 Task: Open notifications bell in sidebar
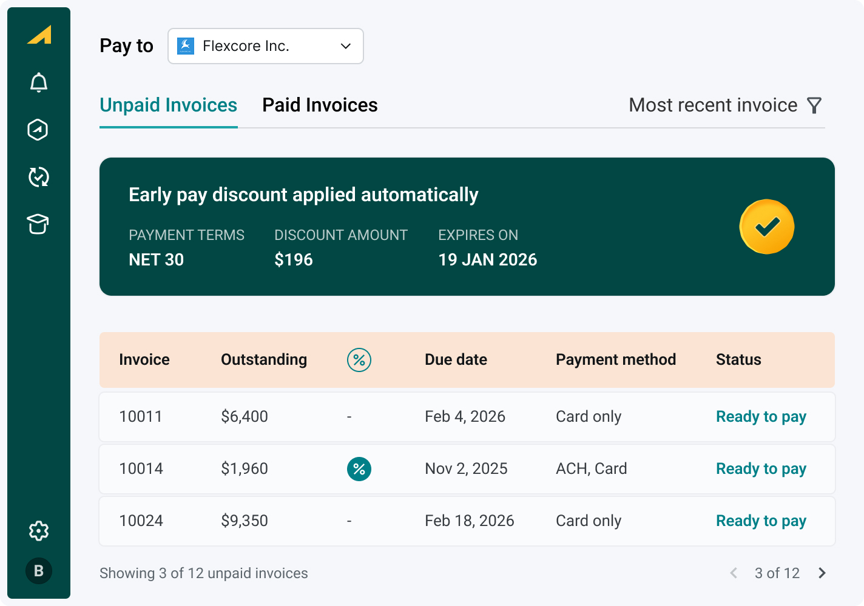(39, 82)
